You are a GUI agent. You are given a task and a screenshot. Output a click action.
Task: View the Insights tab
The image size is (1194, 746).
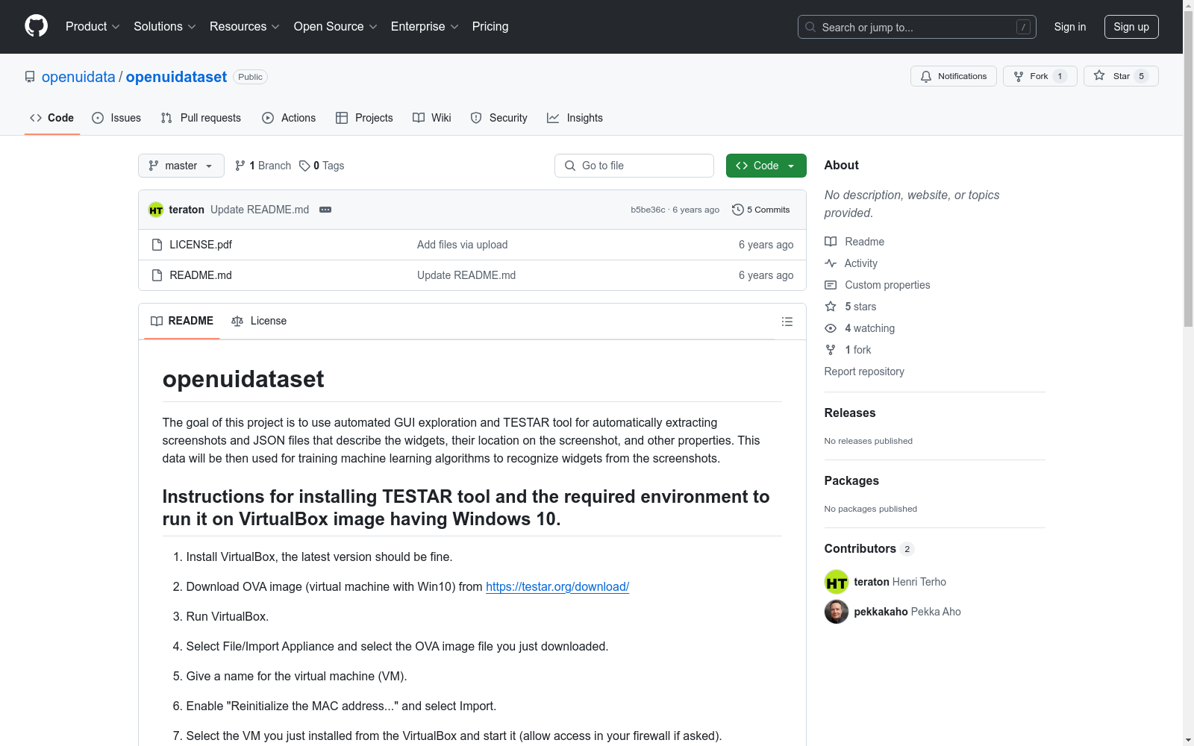[575, 118]
